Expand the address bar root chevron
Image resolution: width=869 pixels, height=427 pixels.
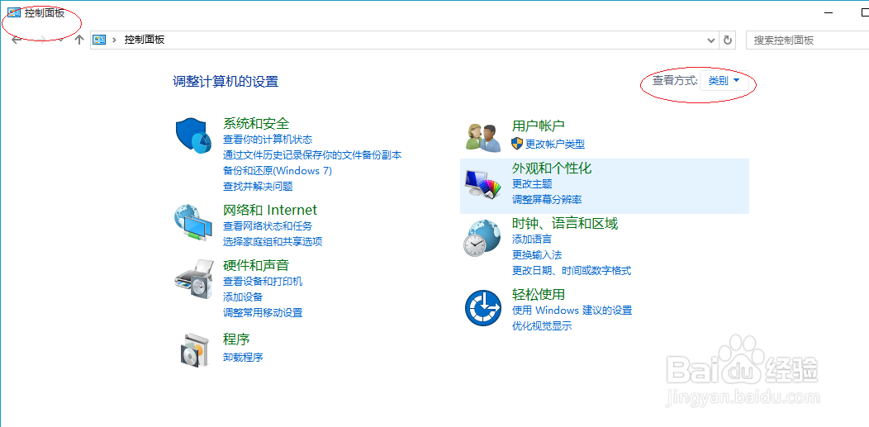click(x=115, y=40)
